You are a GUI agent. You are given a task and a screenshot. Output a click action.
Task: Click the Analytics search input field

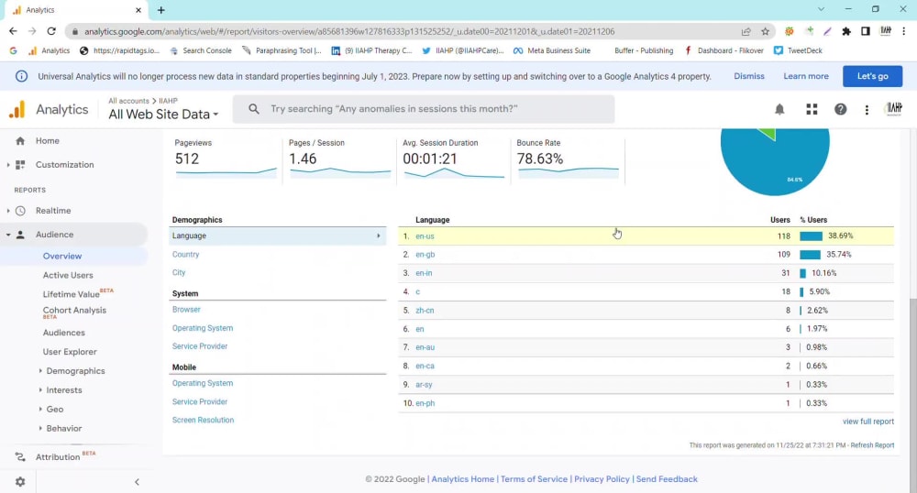424,109
